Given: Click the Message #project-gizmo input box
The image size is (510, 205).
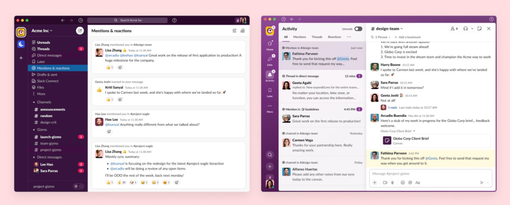Looking at the screenshot, I should (431, 174).
